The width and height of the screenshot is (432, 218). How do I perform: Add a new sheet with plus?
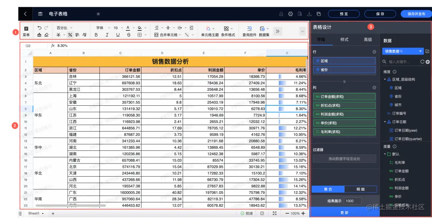(x=53, y=213)
